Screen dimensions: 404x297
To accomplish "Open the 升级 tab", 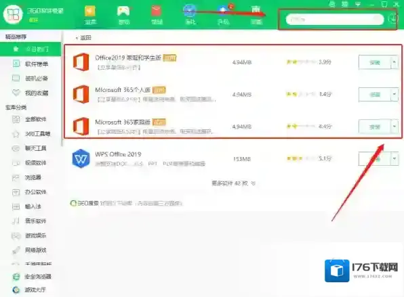I will [x=223, y=16].
